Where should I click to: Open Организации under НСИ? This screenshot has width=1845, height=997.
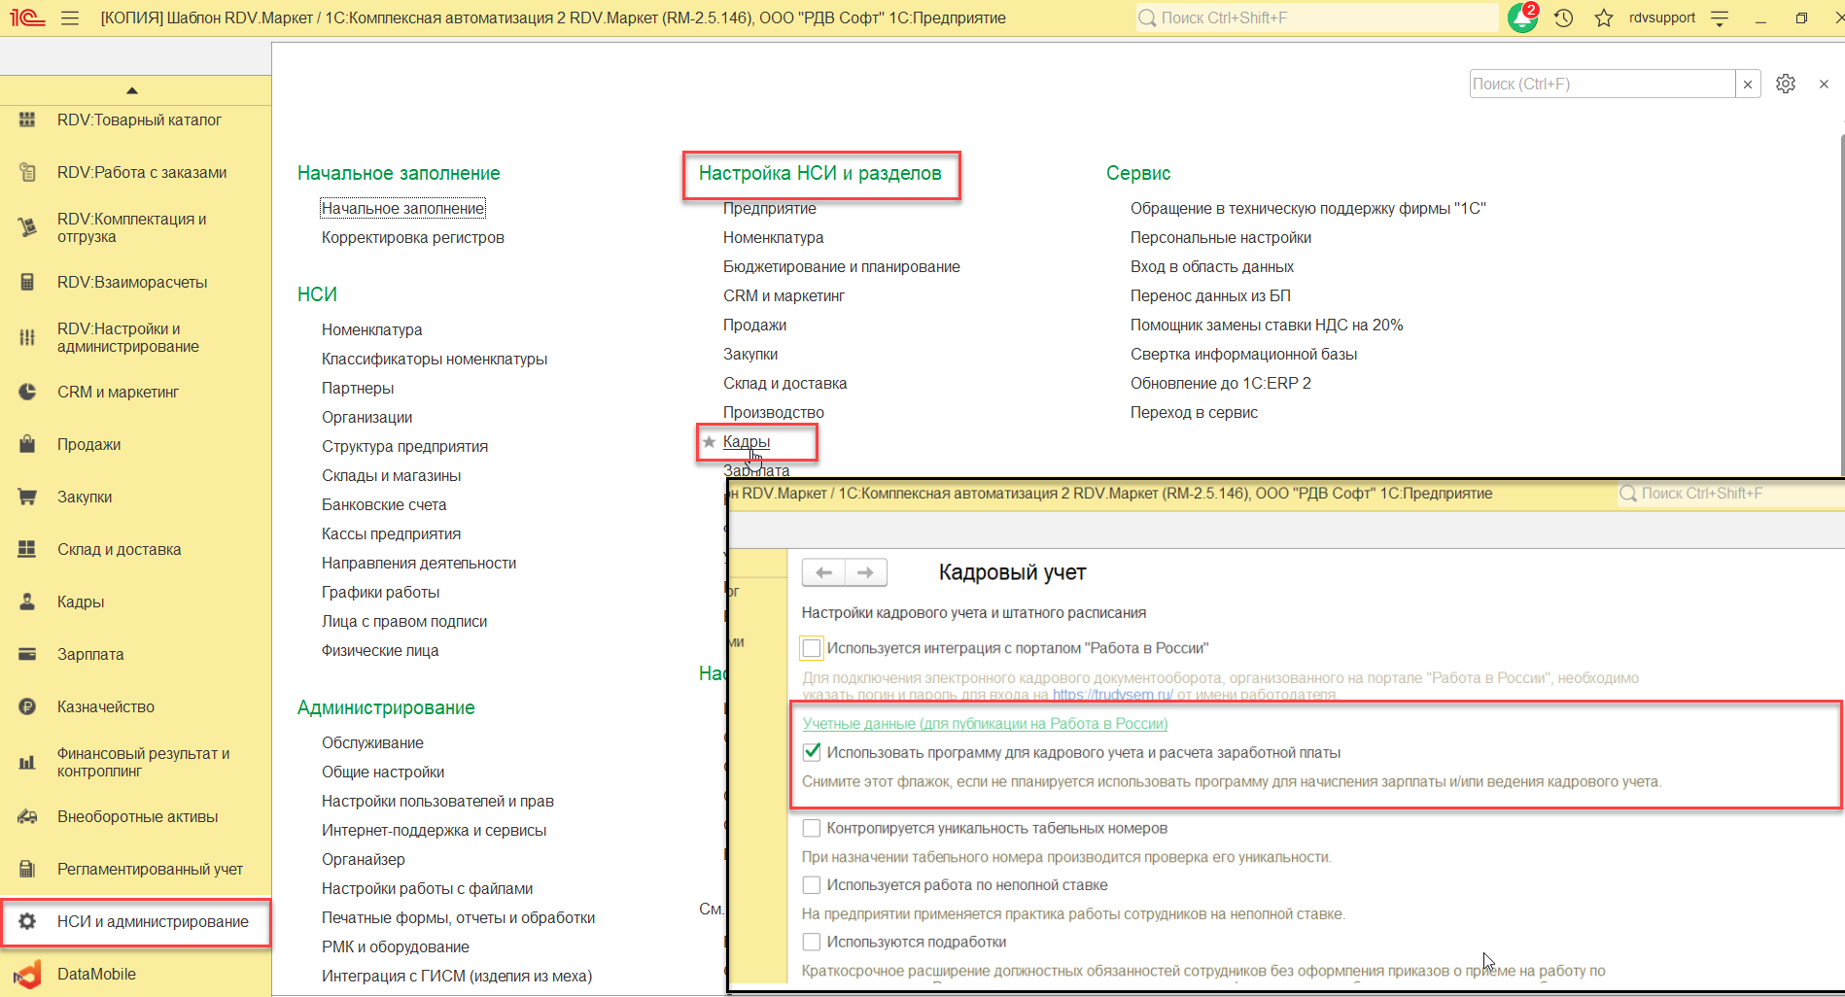[x=367, y=417]
